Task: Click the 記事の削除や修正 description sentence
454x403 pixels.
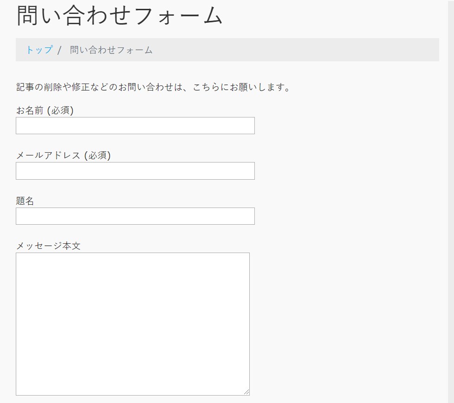Action: [x=154, y=87]
